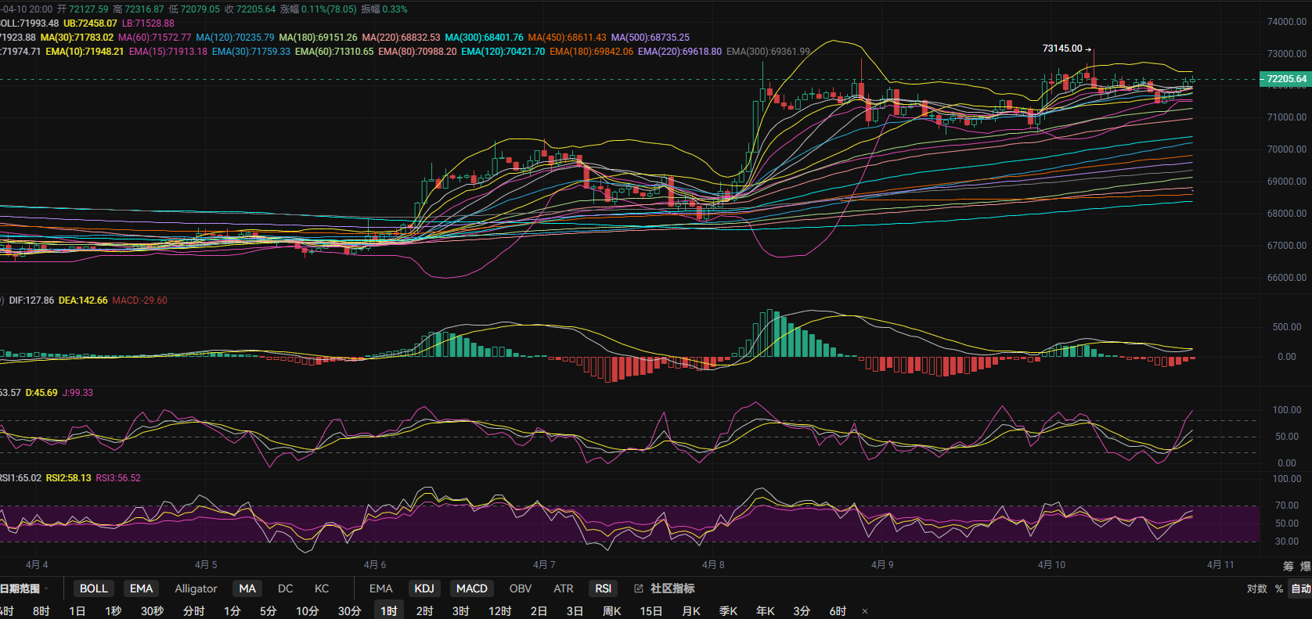This screenshot has height=619, width=1312.
Task: Turn off the MACD sub-indicator
Action: (x=471, y=588)
